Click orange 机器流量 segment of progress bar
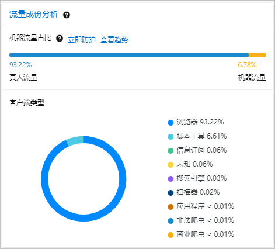This screenshot has height=249, width=275. (257, 55)
